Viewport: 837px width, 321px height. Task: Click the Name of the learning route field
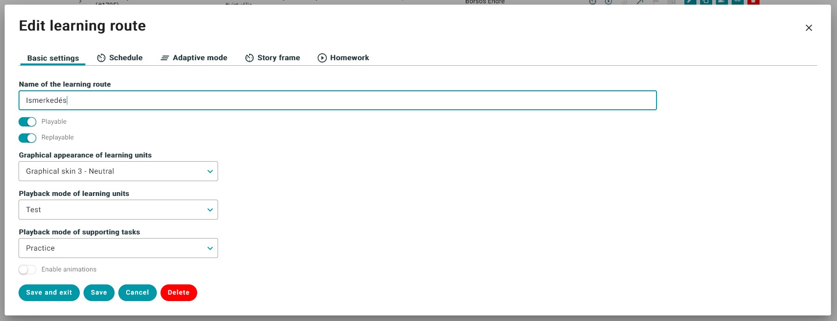(x=338, y=101)
